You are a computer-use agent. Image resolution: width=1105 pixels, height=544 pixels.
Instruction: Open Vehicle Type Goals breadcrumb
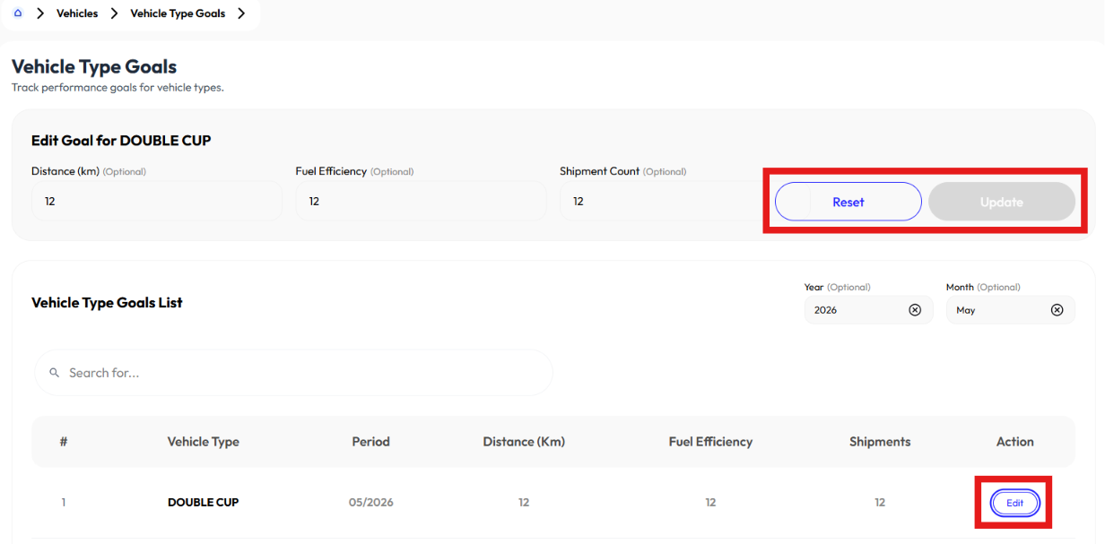178,13
